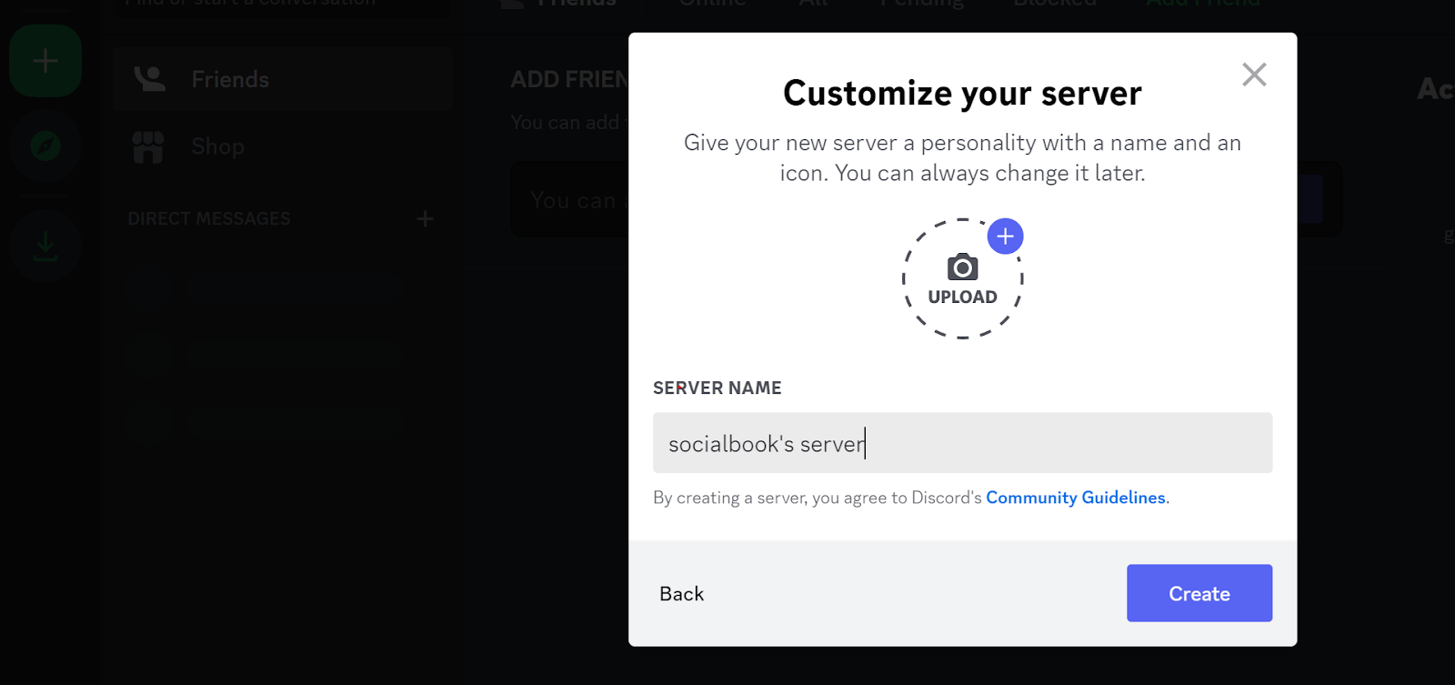The height and width of the screenshot is (685, 1455).
Task: Click the plus next to Direct Messages
Action: tap(425, 218)
